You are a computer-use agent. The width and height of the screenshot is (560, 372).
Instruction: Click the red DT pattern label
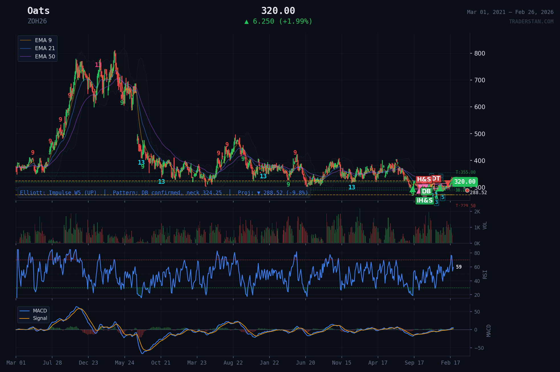[x=436, y=179]
